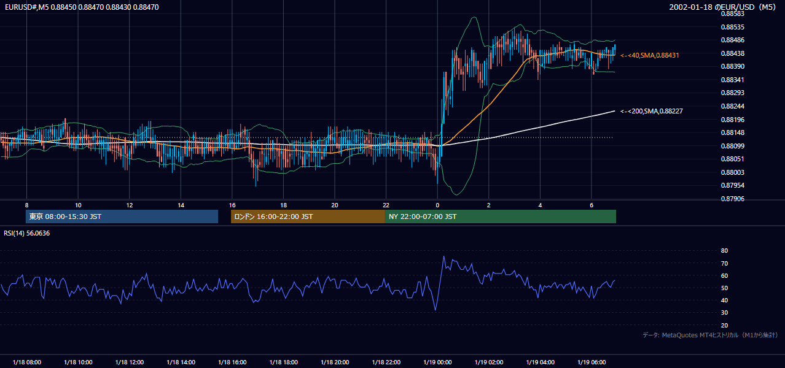Viewport: 785px width, 368px height.
Task: Click RSI level 50 on axis
Action: 724,288
